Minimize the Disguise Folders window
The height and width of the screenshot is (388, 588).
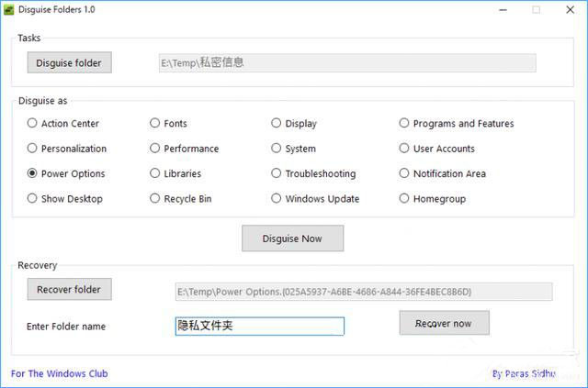click(503, 9)
